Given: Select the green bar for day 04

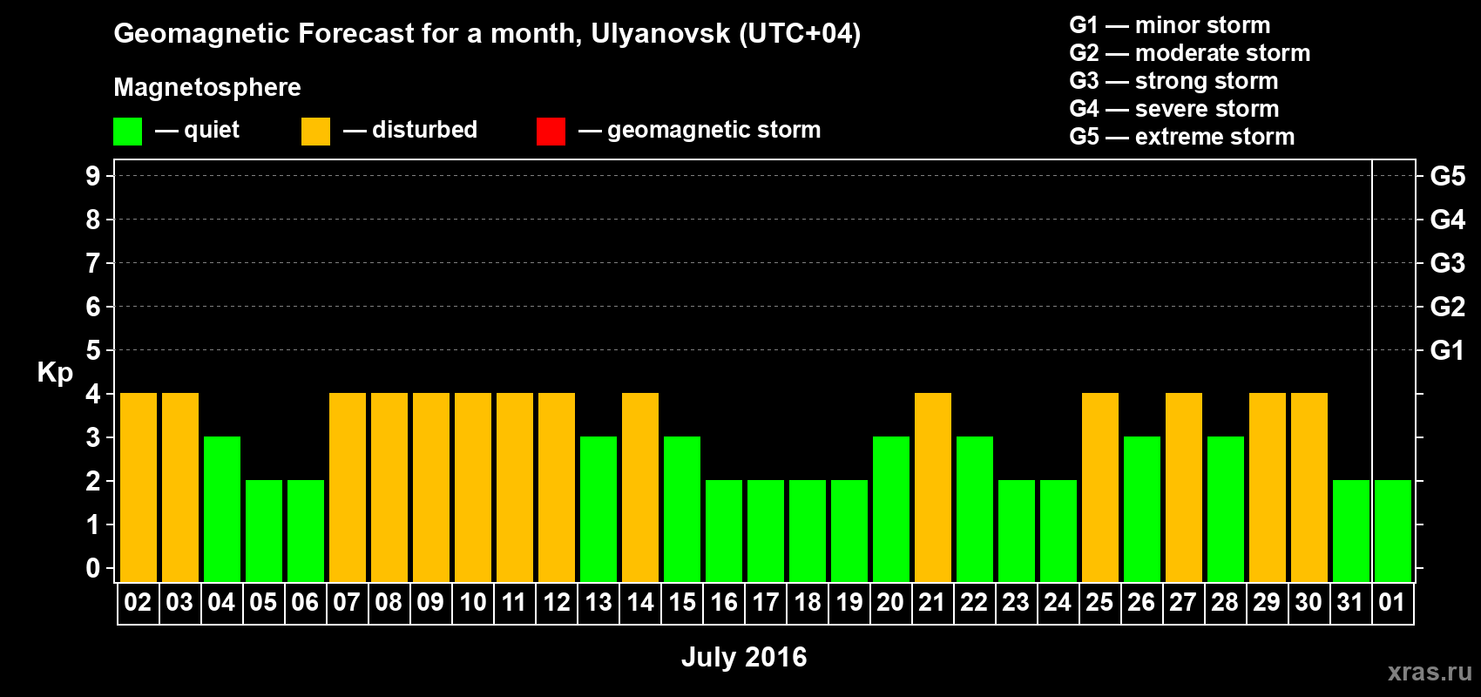Looking at the screenshot, I should click(222, 509).
